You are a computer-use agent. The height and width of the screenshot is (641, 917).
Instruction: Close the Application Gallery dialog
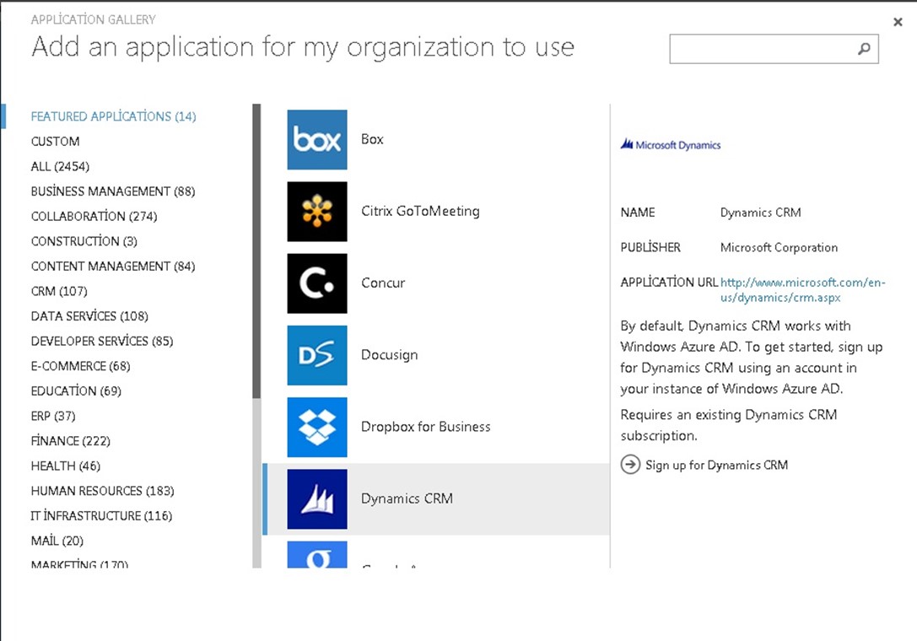pos(898,22)
